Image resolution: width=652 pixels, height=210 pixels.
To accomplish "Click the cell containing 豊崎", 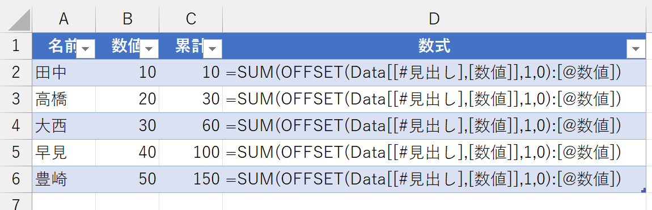I will (x=63, y=179).
